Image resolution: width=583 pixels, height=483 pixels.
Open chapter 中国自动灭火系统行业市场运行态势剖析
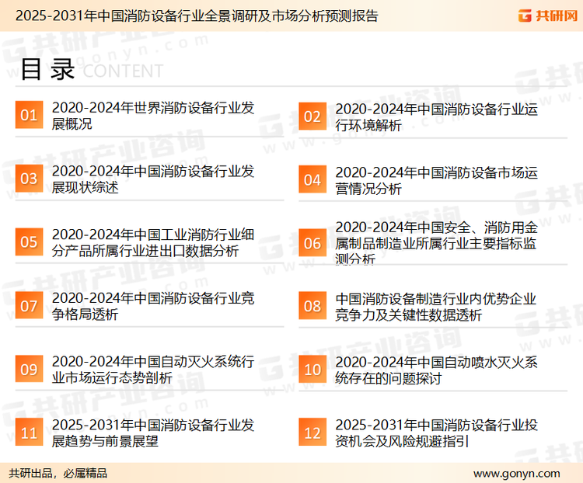153,370
